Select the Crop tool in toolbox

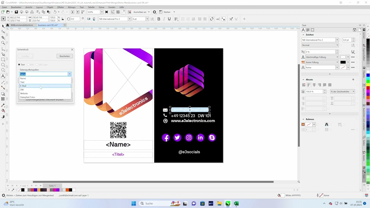pyautogui.click(x=3, y=38)
